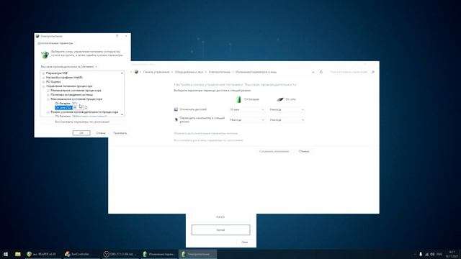The image size is (461, 259).
Task: Click Отмена in Электропитание dialog
Action: pyautogui.click(x=101, y=133)
